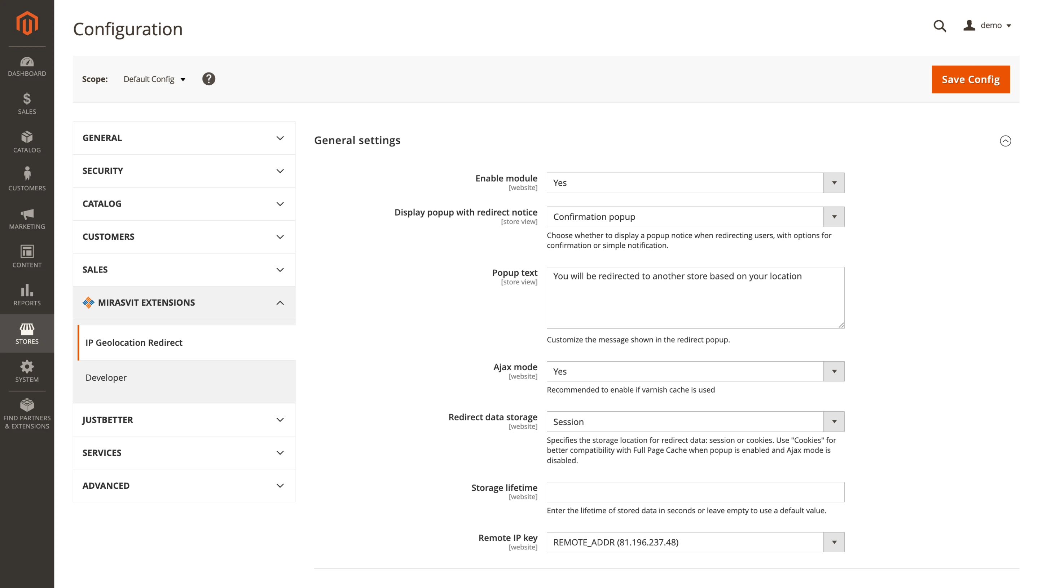This screenshot has height=588, width=1038.
Task: Open the Dashboard from the sidebar
Action: coord(27,66)
